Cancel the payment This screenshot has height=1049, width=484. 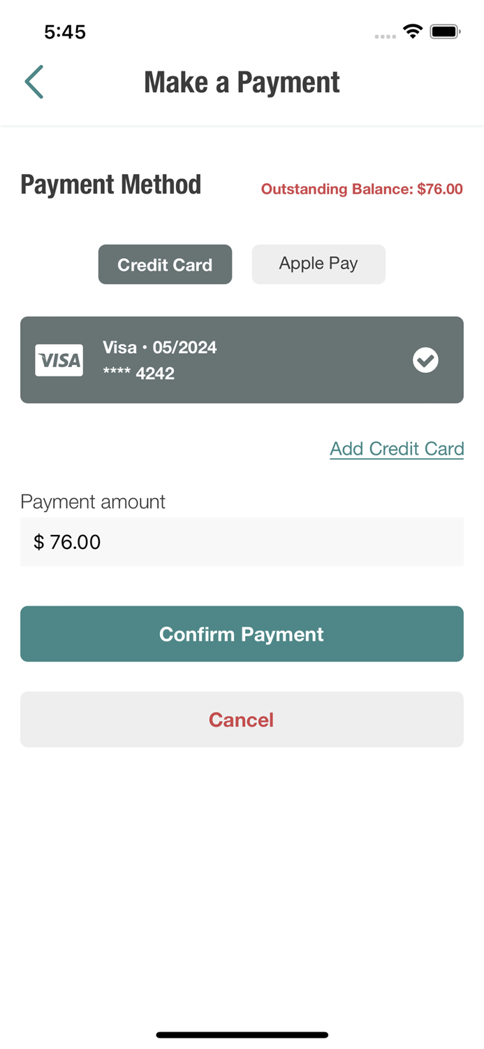click(x=241, y=719)
